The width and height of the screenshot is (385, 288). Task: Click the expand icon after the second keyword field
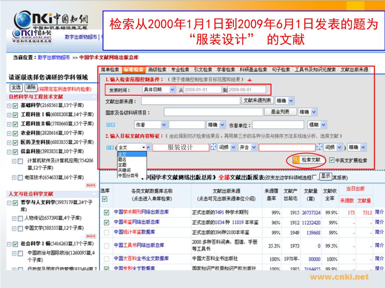coord(320,147)
